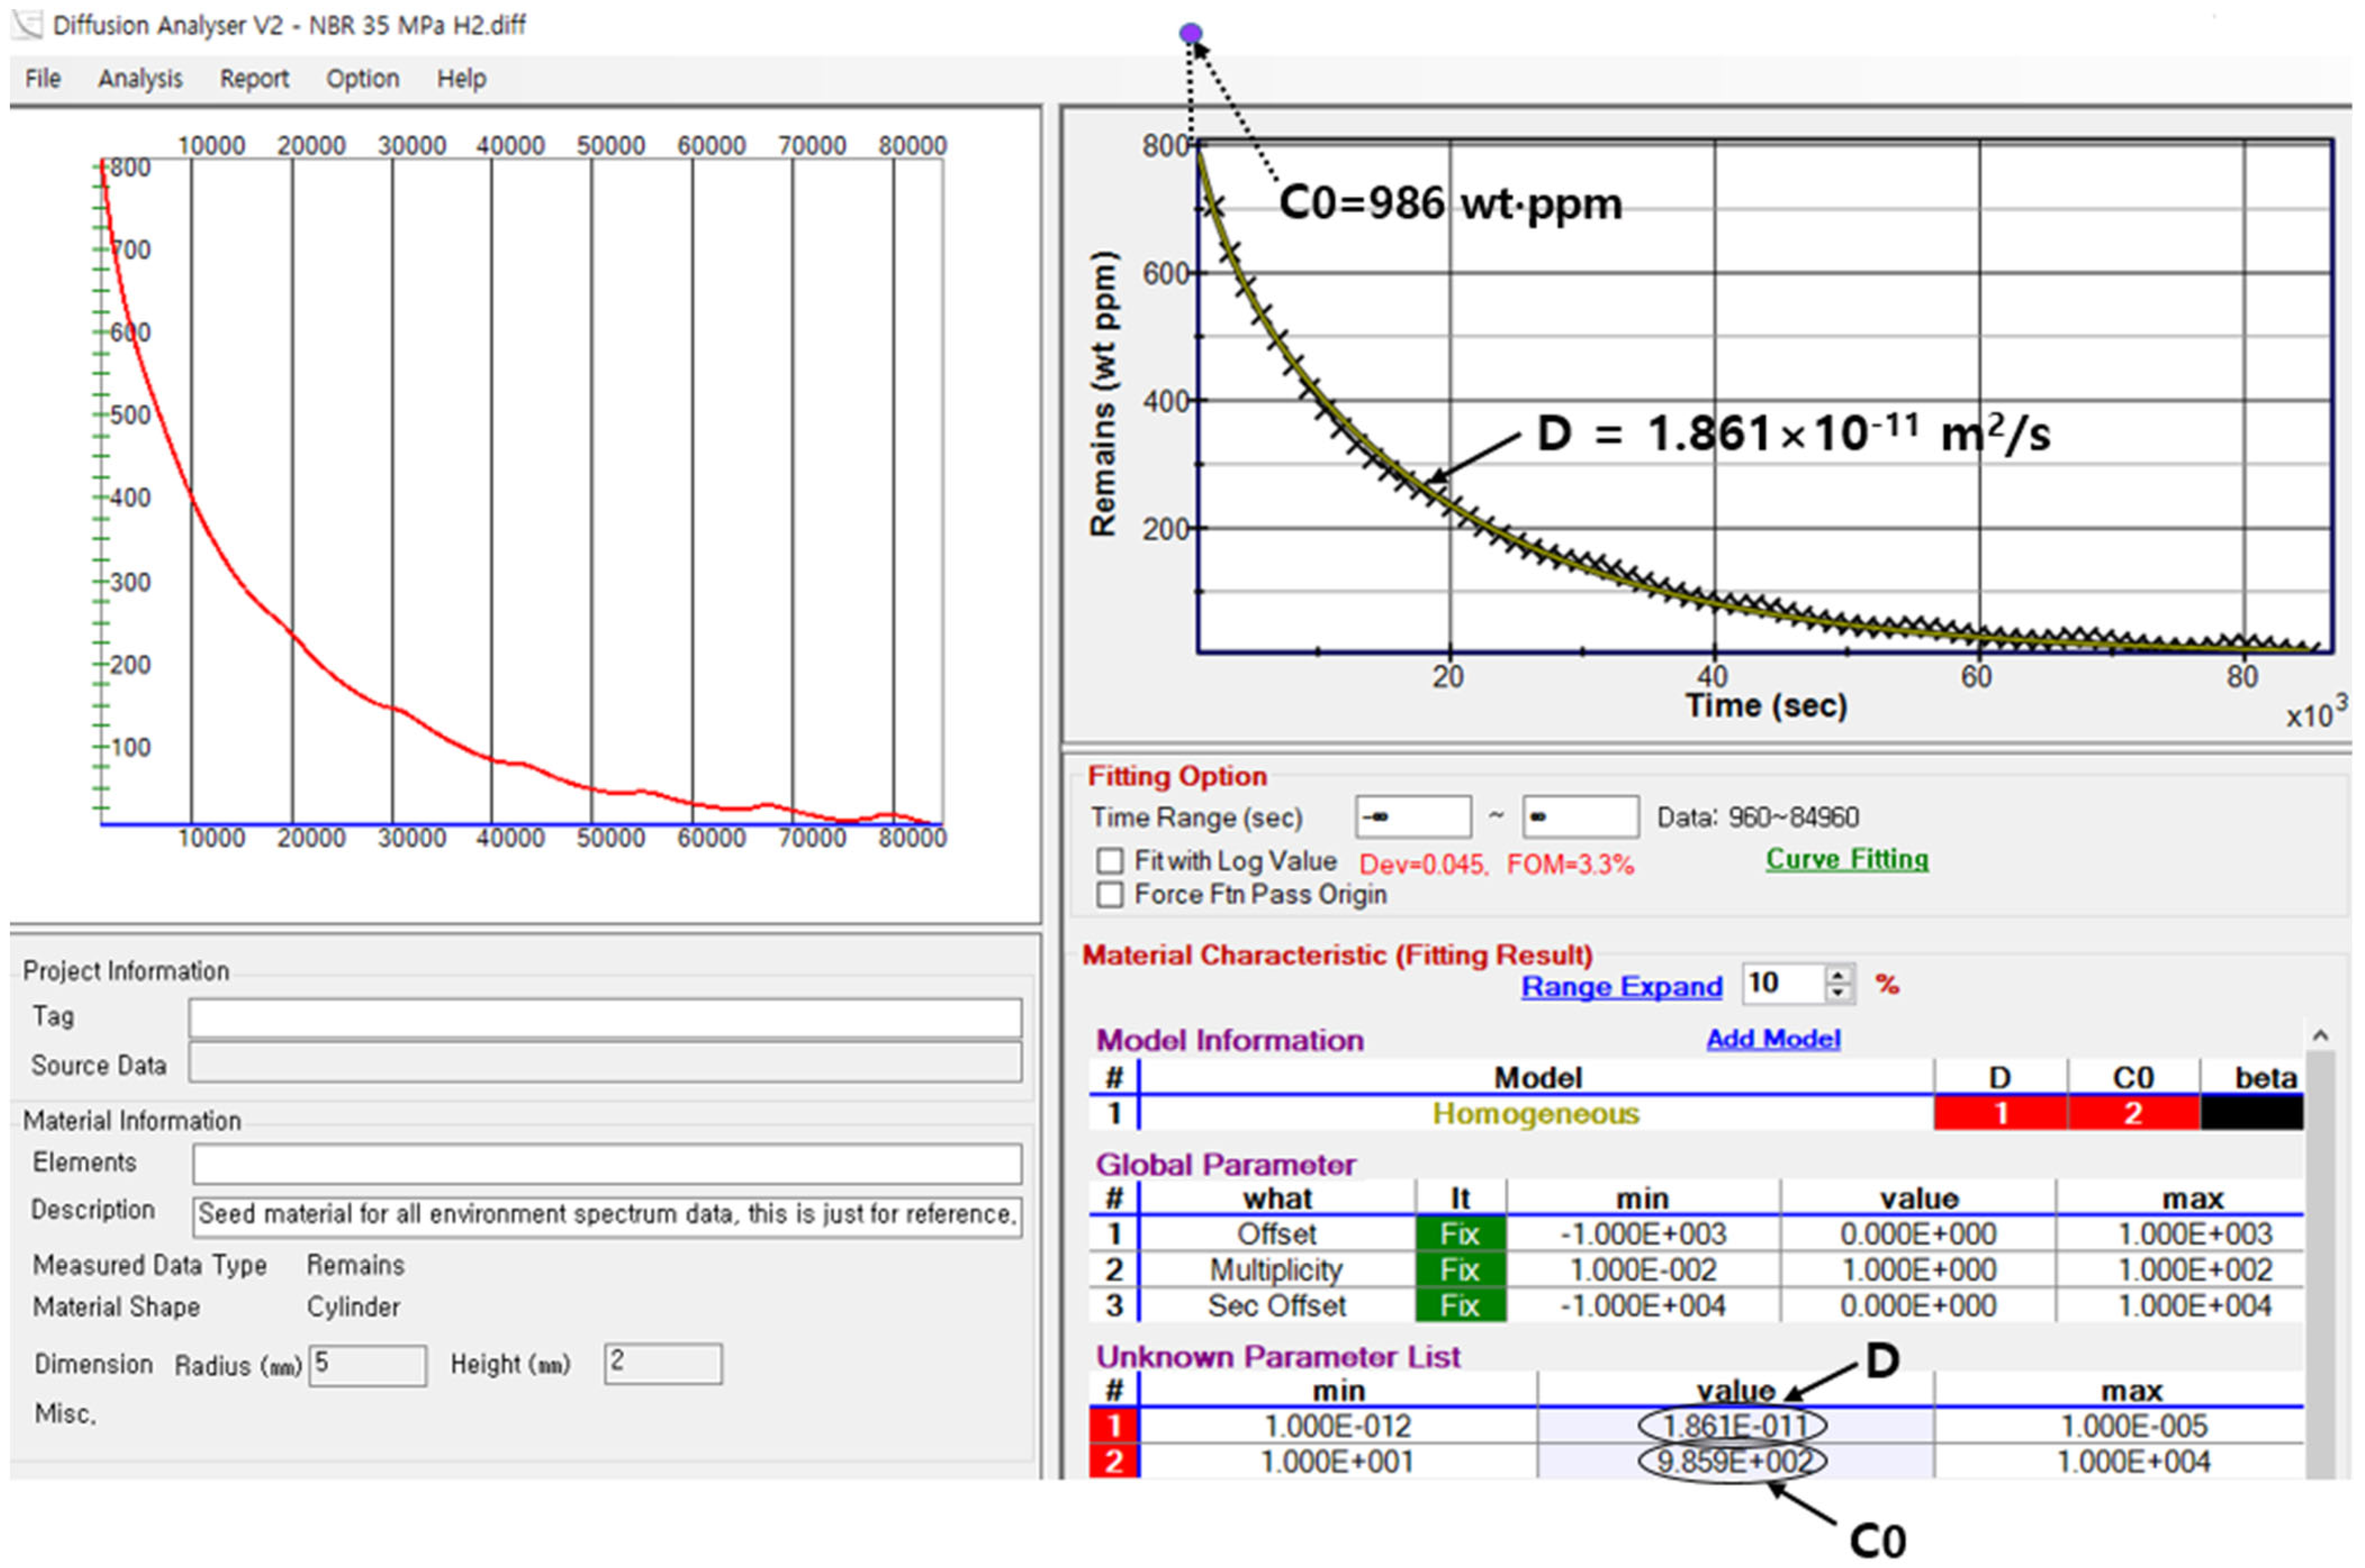Click the Add Model link
This screenshot has width=2365, height=1568.
tap(1773, 1039)
